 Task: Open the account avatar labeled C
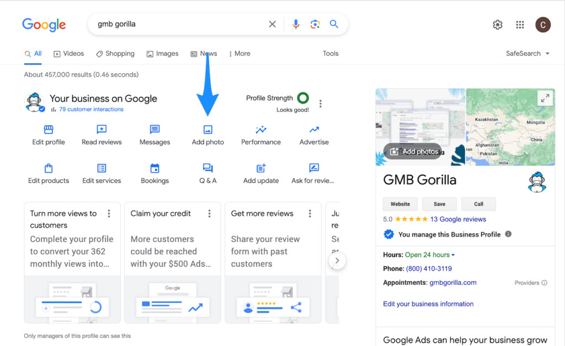(543, 24)
